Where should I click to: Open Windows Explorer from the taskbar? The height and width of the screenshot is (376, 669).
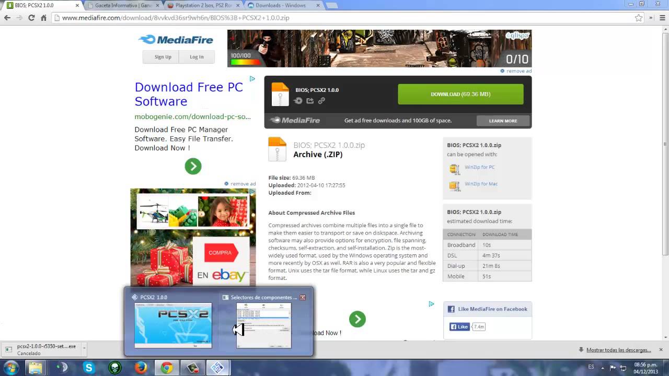(36, 368)
